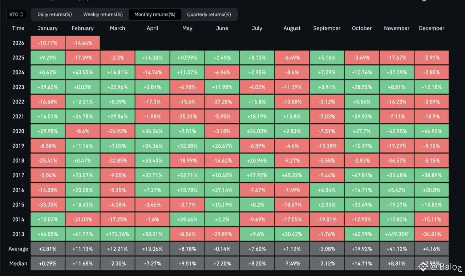Click the July column header
This screenshot has height=276, width=465.
(x=257, y=28)
